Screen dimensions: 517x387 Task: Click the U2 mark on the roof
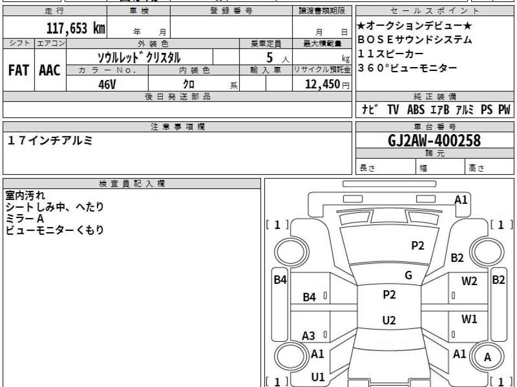pyautogui.click(x=389, y=320)
